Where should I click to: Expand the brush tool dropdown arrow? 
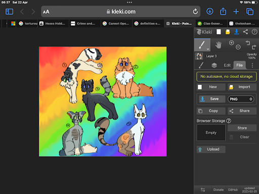point(208,49)
